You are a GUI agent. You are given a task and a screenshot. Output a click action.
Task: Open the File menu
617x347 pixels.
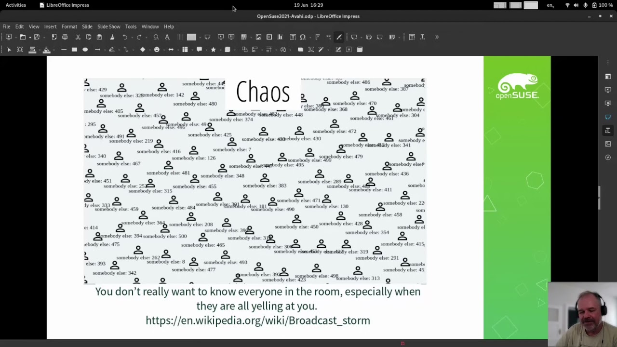pyautogui.click(x=6, y=27)
